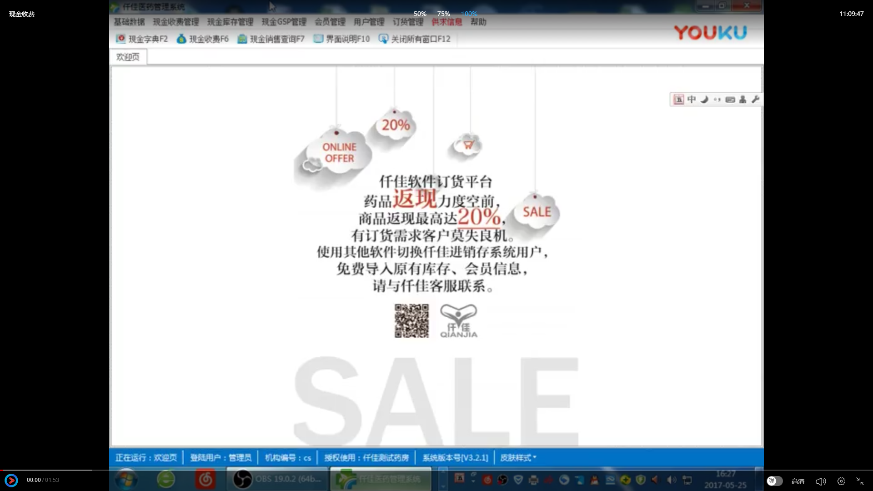Open the 现金收费管理 menu

(x=176, y=22)
